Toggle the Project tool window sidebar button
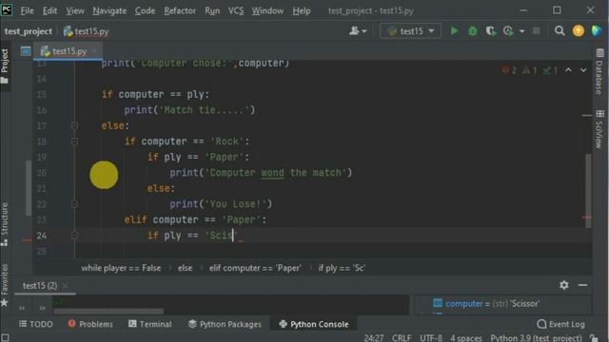The width and height of the screenshot is (609, 342). click(5, 66)
